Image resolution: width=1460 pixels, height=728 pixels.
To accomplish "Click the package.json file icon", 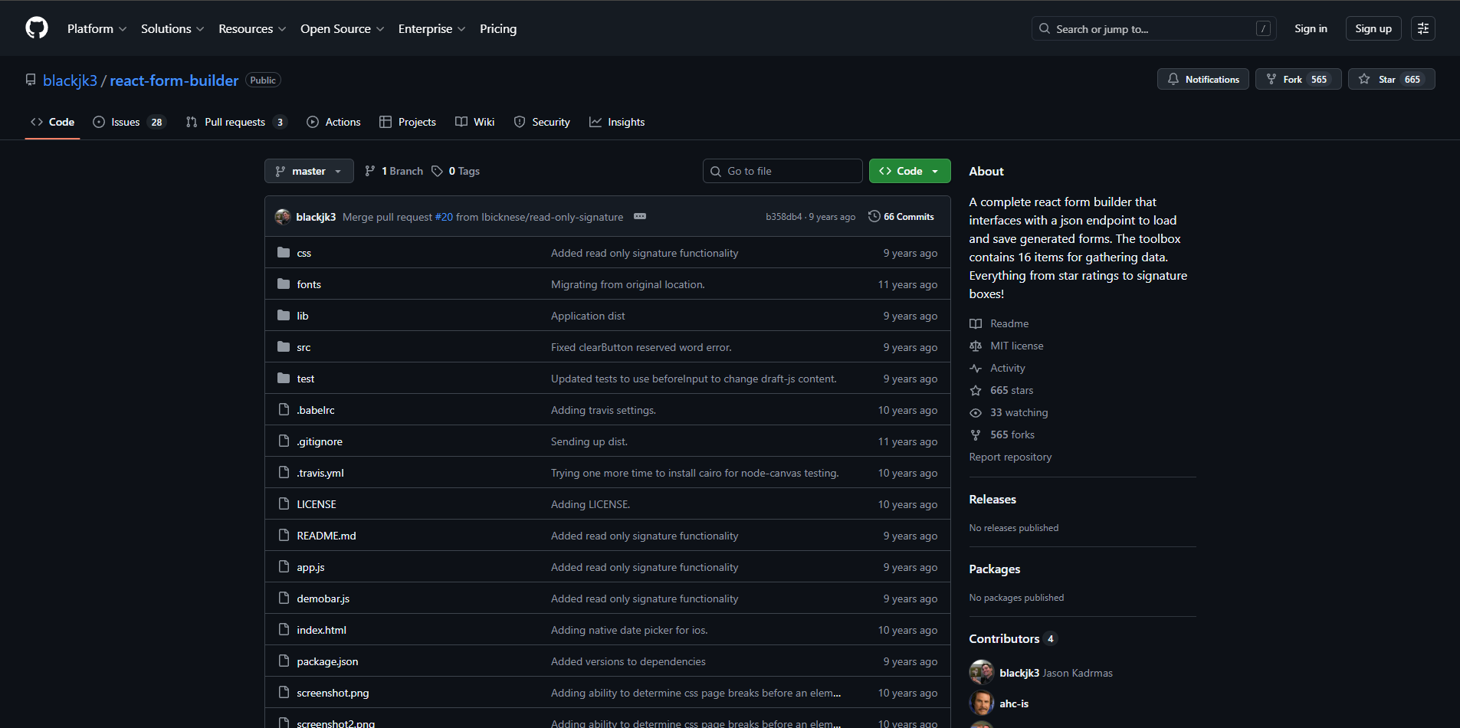I will 284,661.
